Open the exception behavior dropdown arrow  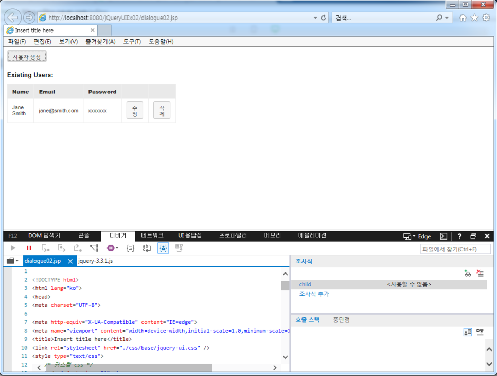pyautogui.click(x=117, y=248)
